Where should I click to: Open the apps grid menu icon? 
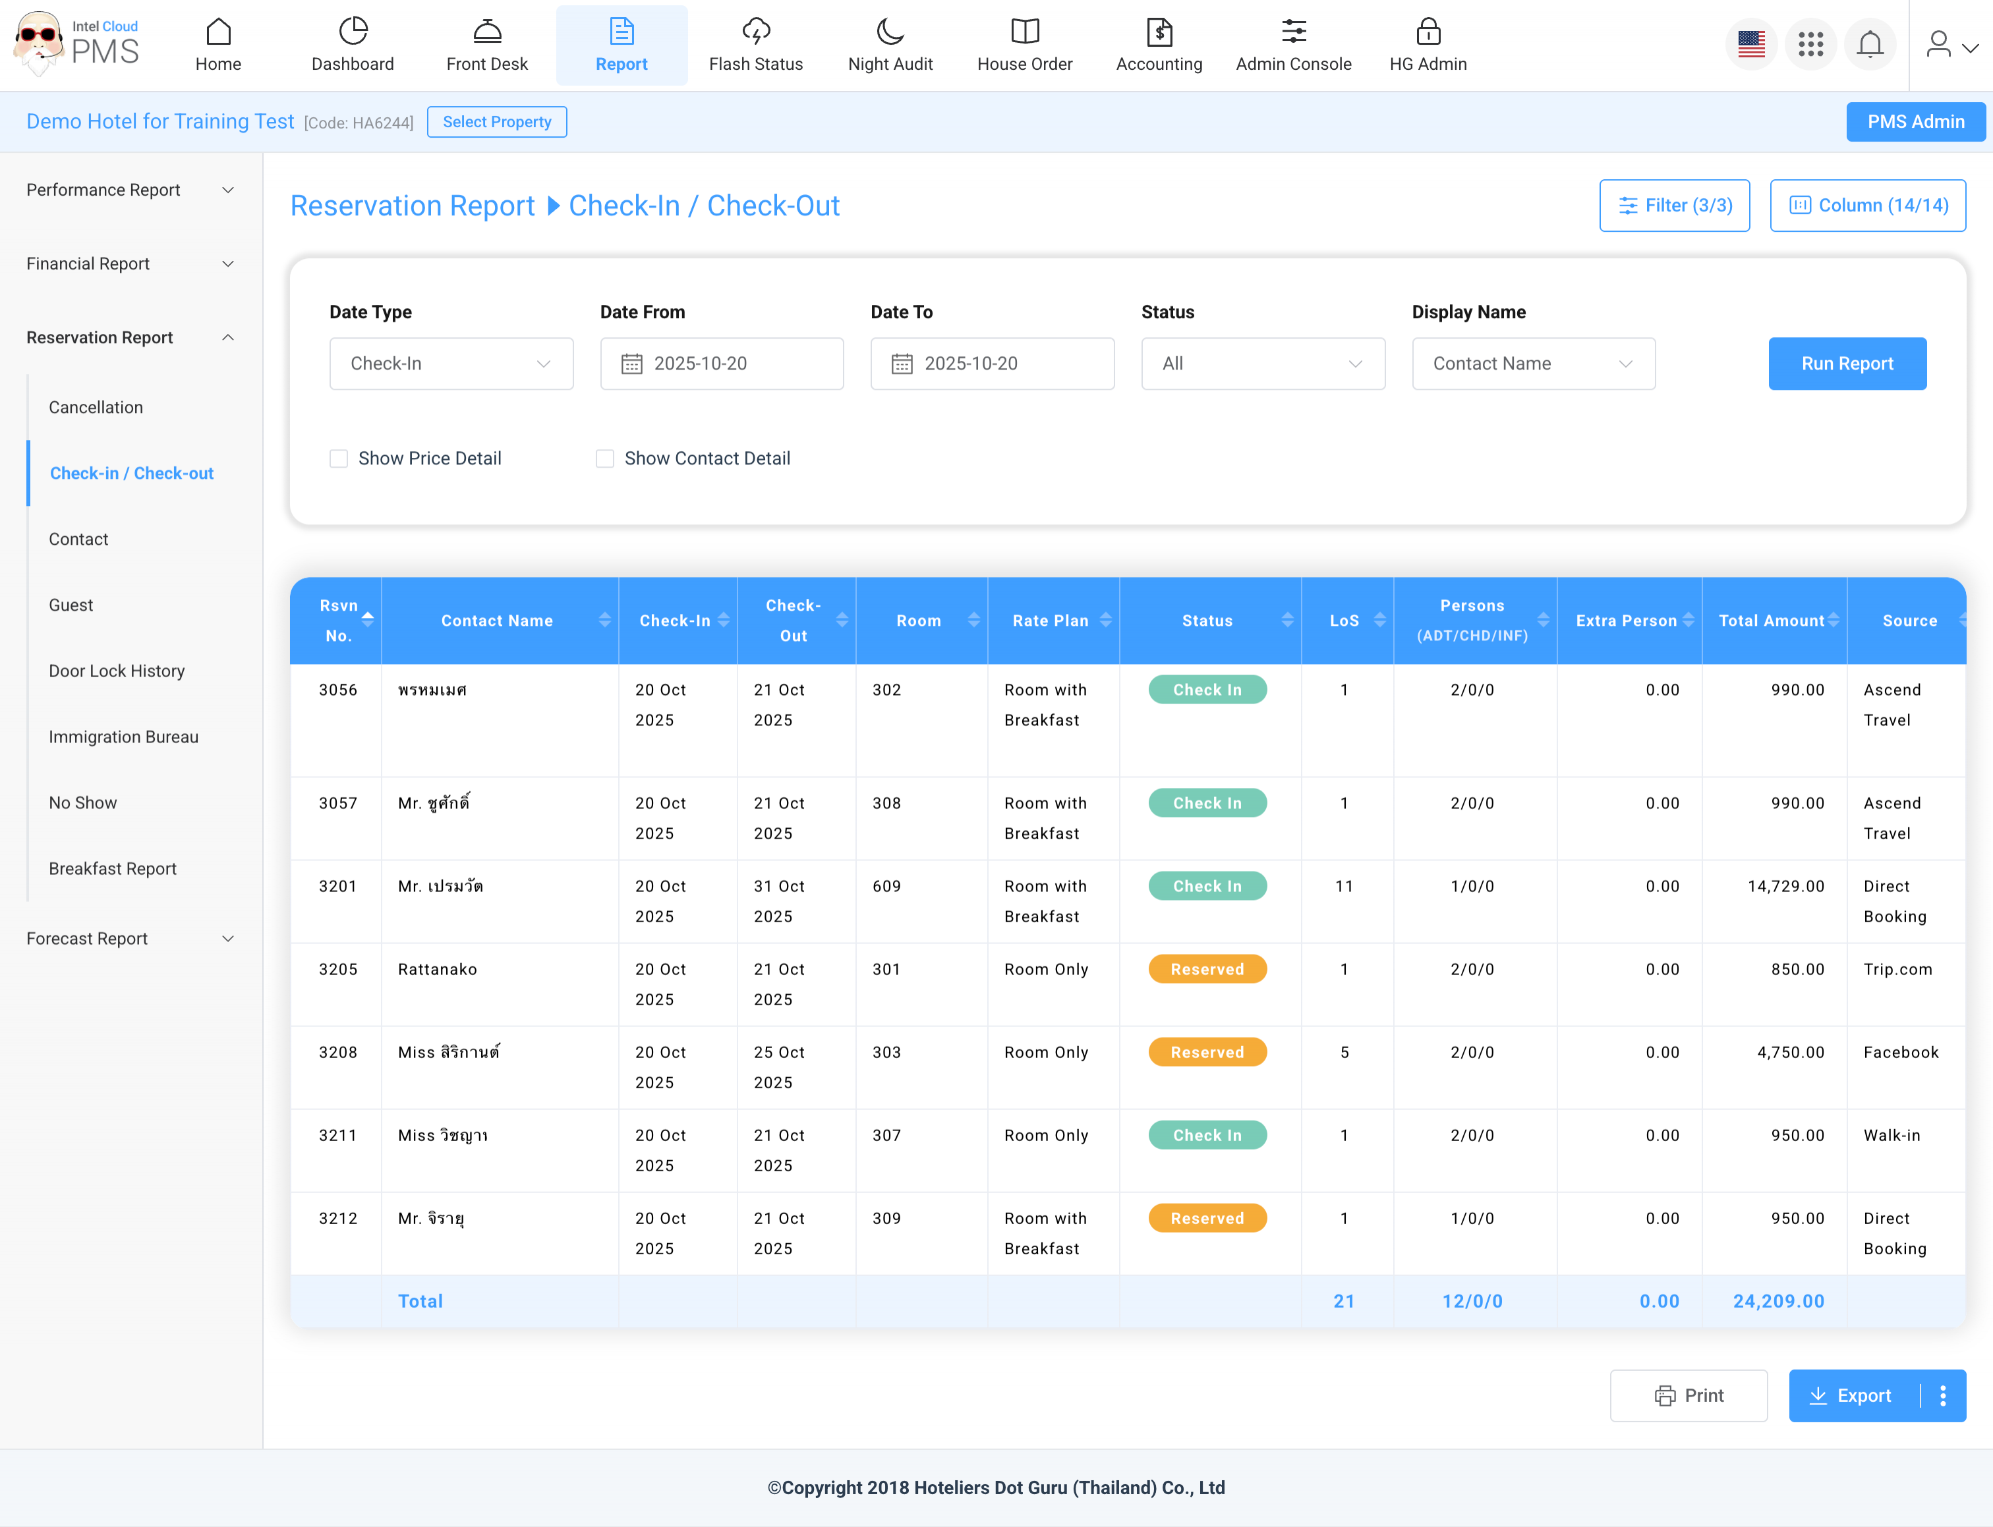1810,45
